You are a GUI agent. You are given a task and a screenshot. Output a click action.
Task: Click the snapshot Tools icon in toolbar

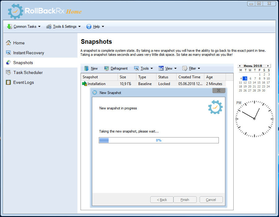coord(136,68)
